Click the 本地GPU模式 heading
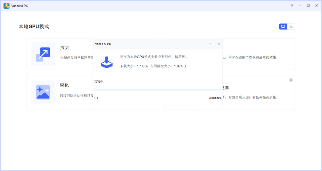Viewport: 322px width, 171px height. (34, 27)
